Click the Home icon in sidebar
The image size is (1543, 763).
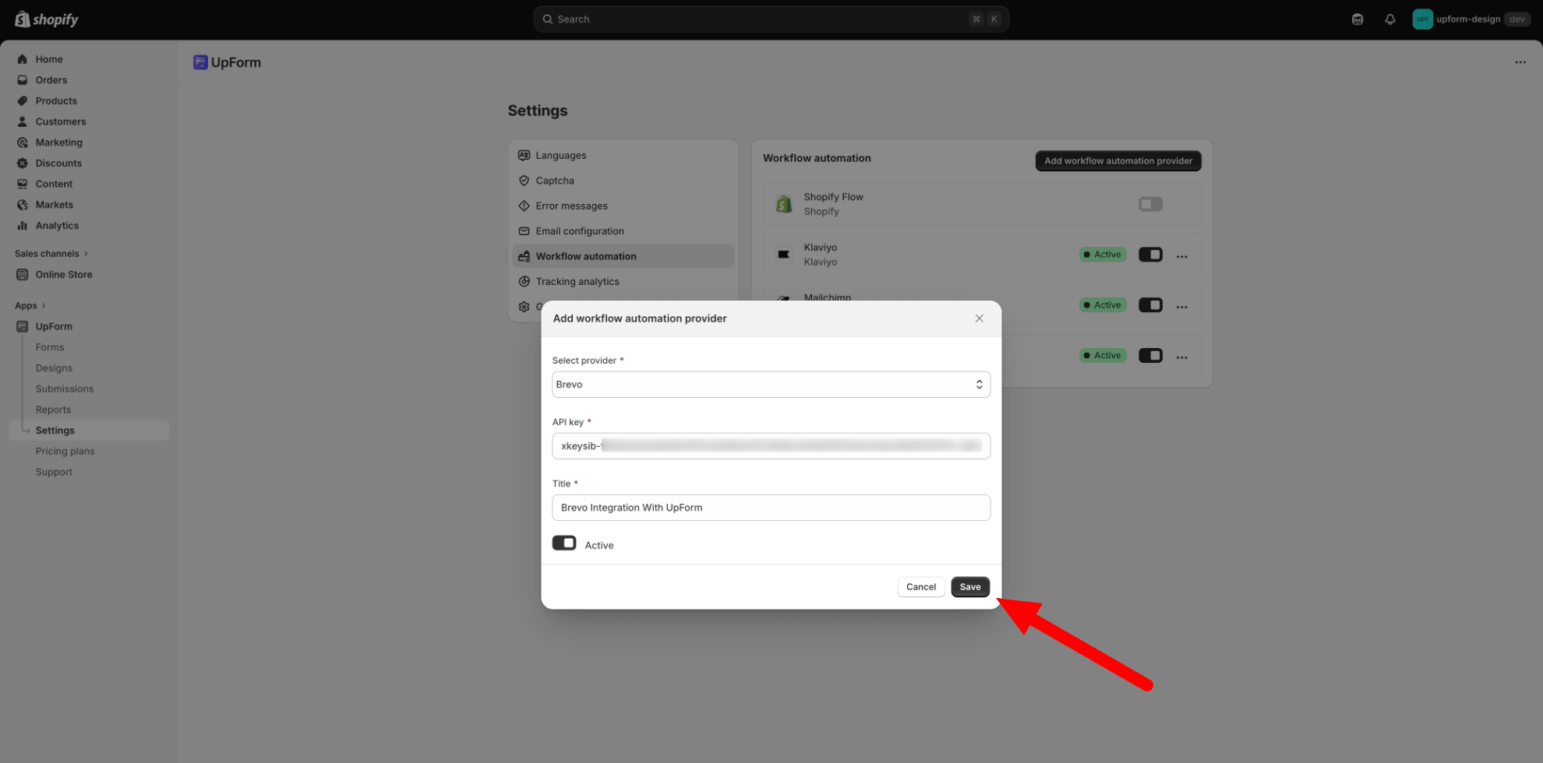click(23, 59)
